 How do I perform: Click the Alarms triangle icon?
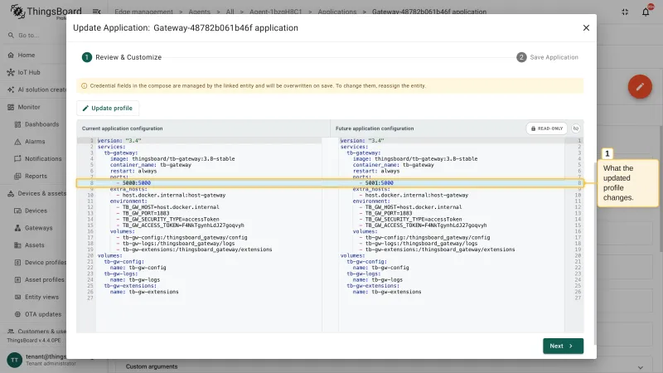(17, 142)
